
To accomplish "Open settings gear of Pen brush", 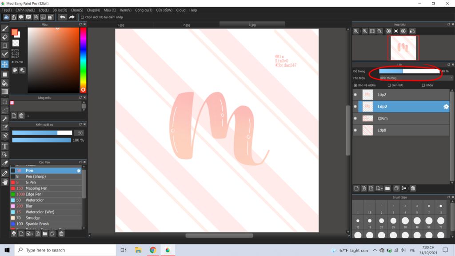I will [x=79, y=171].
